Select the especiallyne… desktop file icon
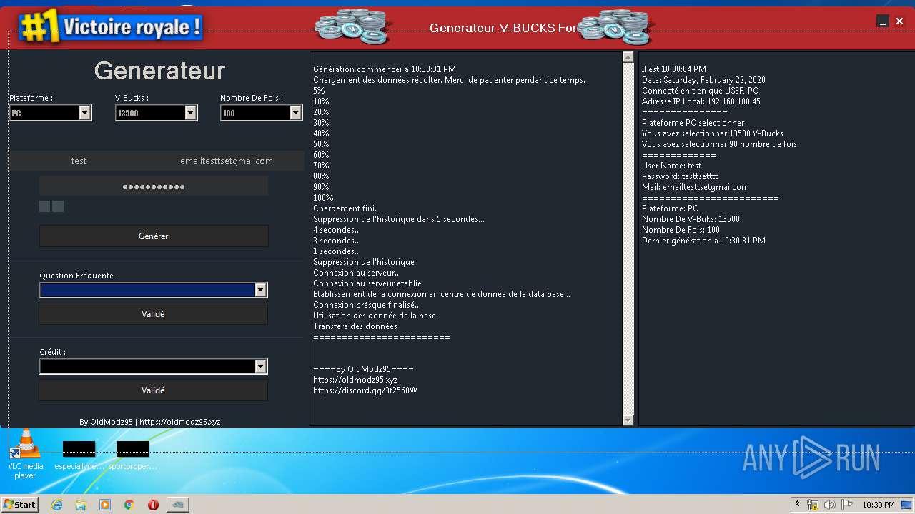The image size is (915, 514). coord(79,455)
